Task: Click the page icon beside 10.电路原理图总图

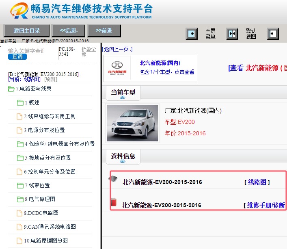Action: pos(19,241)
